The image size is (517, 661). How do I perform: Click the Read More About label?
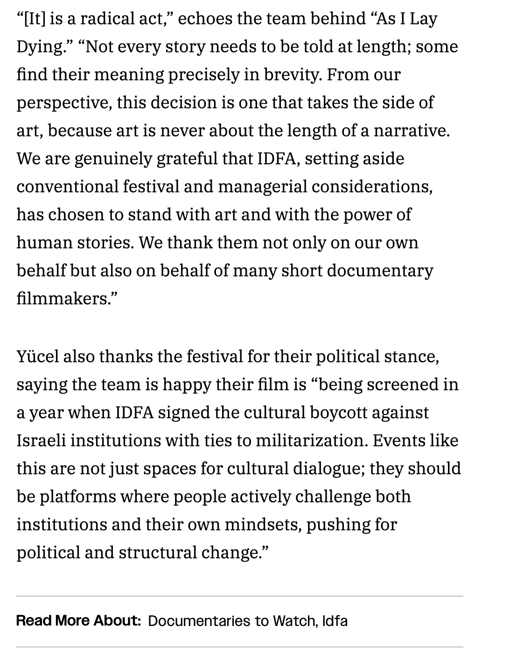click(78, 621)
